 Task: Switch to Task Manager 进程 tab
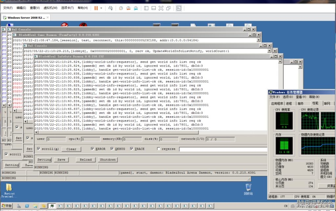289,104
